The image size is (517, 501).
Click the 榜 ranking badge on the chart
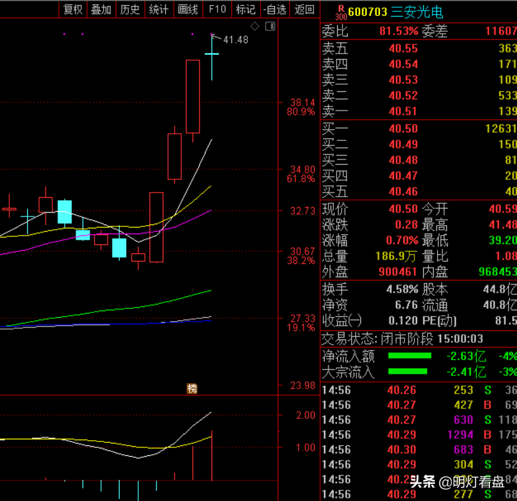(x=192, y=388)
